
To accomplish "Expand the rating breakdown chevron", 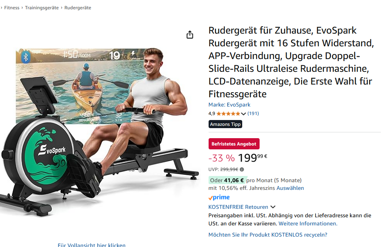I will click(x=243, y=114).
